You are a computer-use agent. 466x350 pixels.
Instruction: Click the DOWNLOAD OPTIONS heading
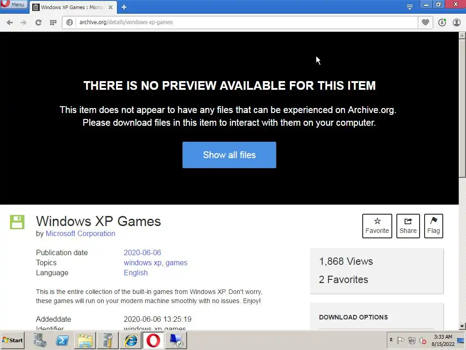(x=353, y=317)
